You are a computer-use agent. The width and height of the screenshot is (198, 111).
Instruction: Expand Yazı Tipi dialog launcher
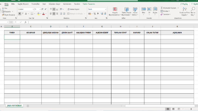(47, 18)
